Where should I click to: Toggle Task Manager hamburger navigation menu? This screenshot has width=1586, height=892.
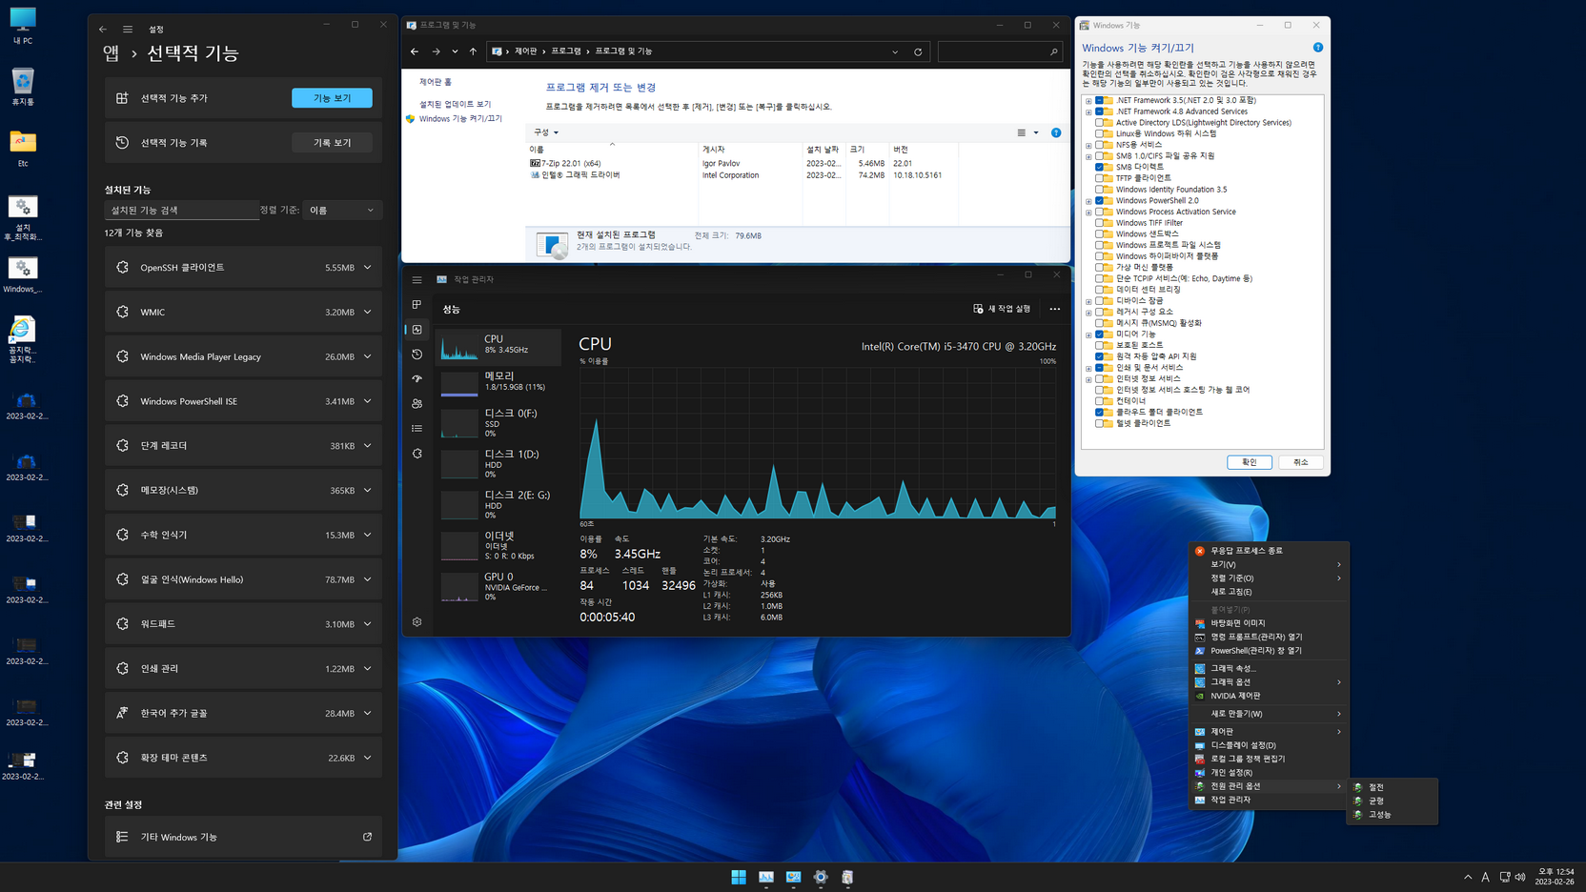tap(417, 279)
